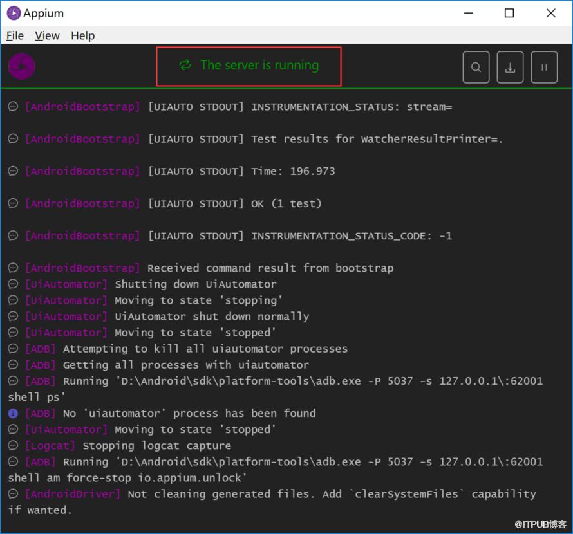This screenshot has width=573, height=534.
Task: Maximize the Appium window
Action: pyautogui.click(x=509, y=13)
